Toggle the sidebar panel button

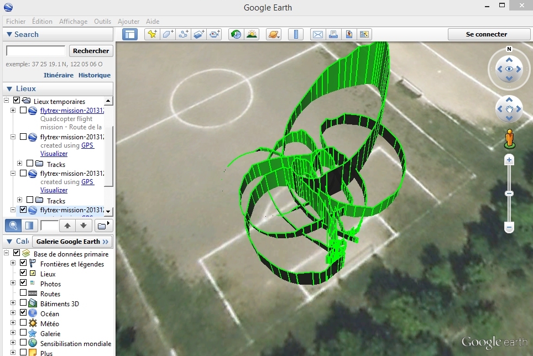(x=130, y=34)
